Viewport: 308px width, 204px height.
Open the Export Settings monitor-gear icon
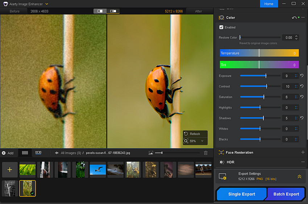point(222,177)
